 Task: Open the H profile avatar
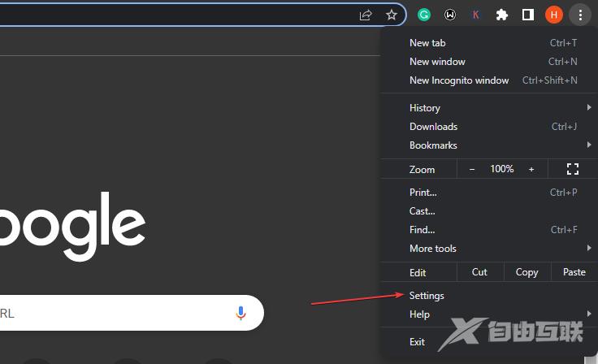click(x=554, y=15)
